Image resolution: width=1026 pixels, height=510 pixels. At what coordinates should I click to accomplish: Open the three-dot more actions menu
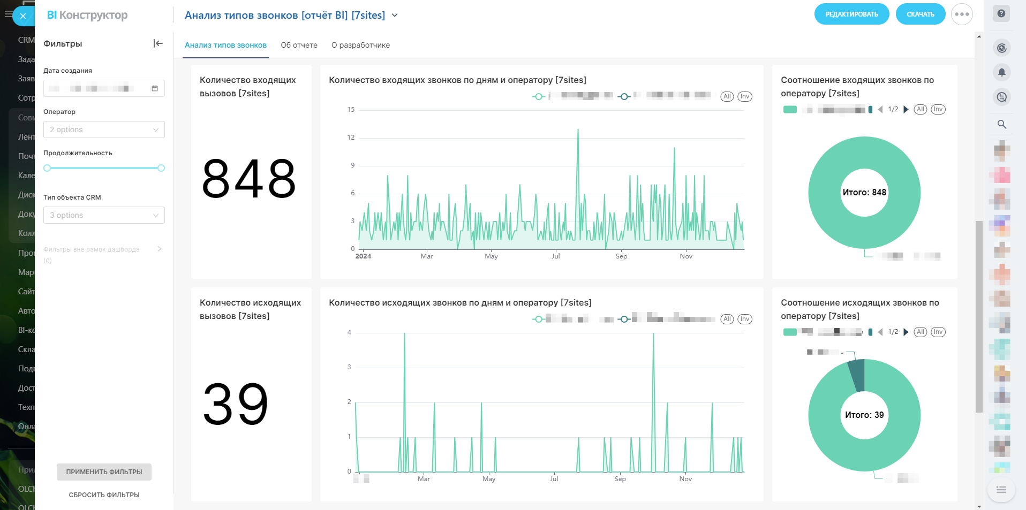tap(961, 14)
